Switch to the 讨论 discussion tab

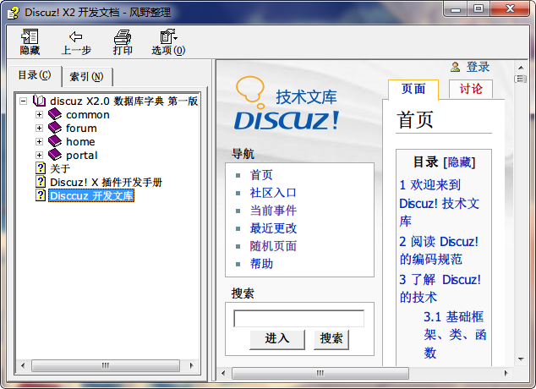pyautogui.click(x=471, y=90)
